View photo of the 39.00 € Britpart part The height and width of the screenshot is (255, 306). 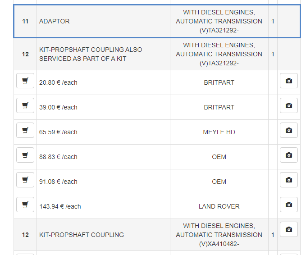[288, 105]
